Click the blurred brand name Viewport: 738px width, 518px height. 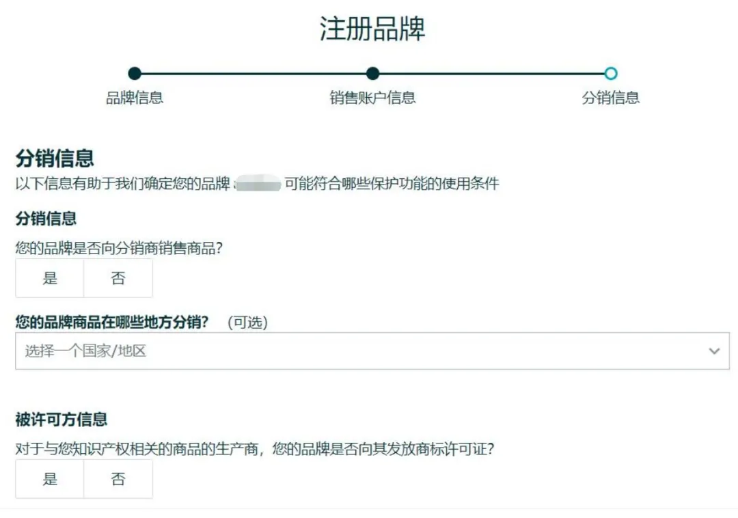(x=258, y=183)
